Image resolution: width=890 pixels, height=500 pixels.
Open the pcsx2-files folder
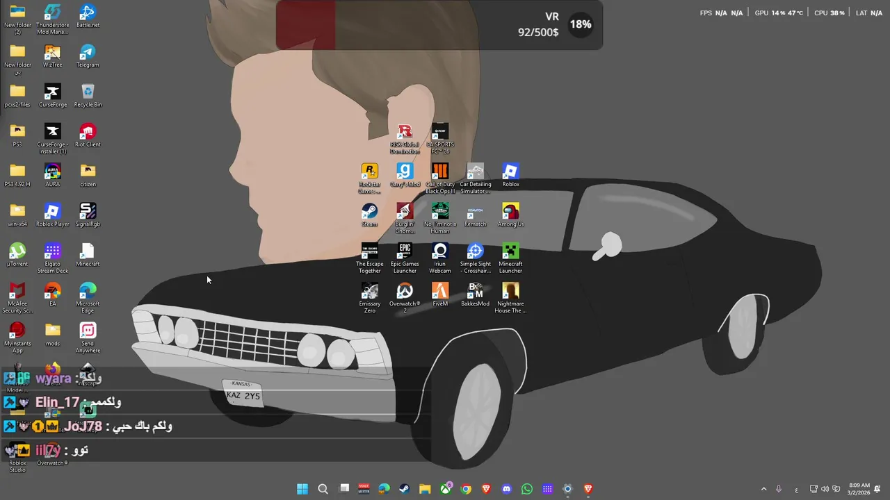click(17, 96)
